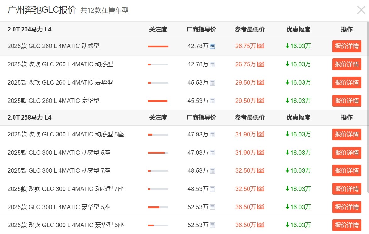Click calculator icon for 改款 GLC 300 L 动感型 7座

pos(212,189)
